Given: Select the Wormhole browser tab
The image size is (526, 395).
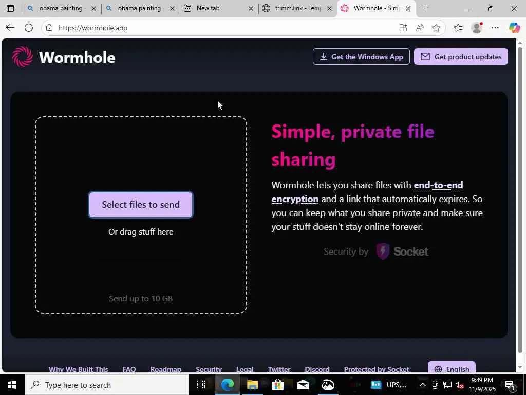Looking at the screenshot, I should point(376,8).
